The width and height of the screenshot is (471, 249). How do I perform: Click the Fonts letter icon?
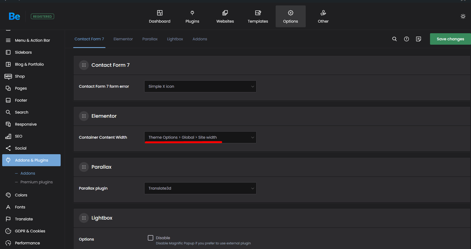coord(8,207)
